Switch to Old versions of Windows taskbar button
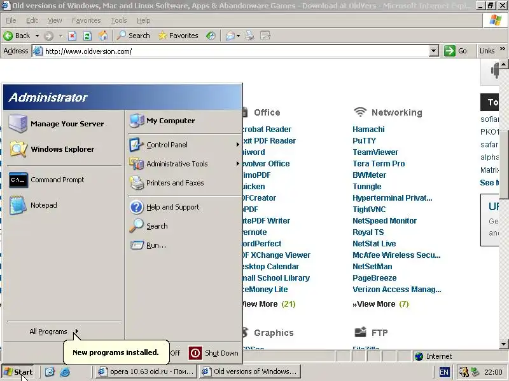The height and width of the screenshot is (381, 509). (250, 371)
